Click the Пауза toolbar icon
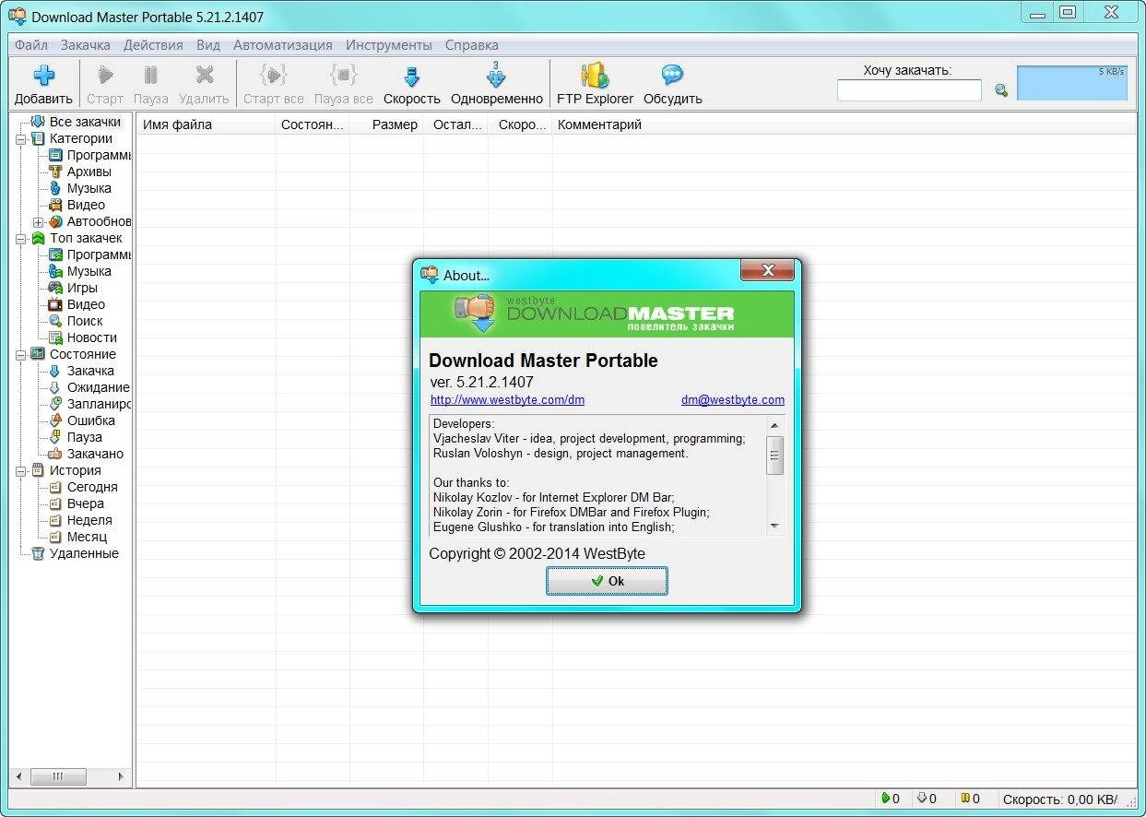The width and height of the screenshot is (1146, 817). click(151, 84)
